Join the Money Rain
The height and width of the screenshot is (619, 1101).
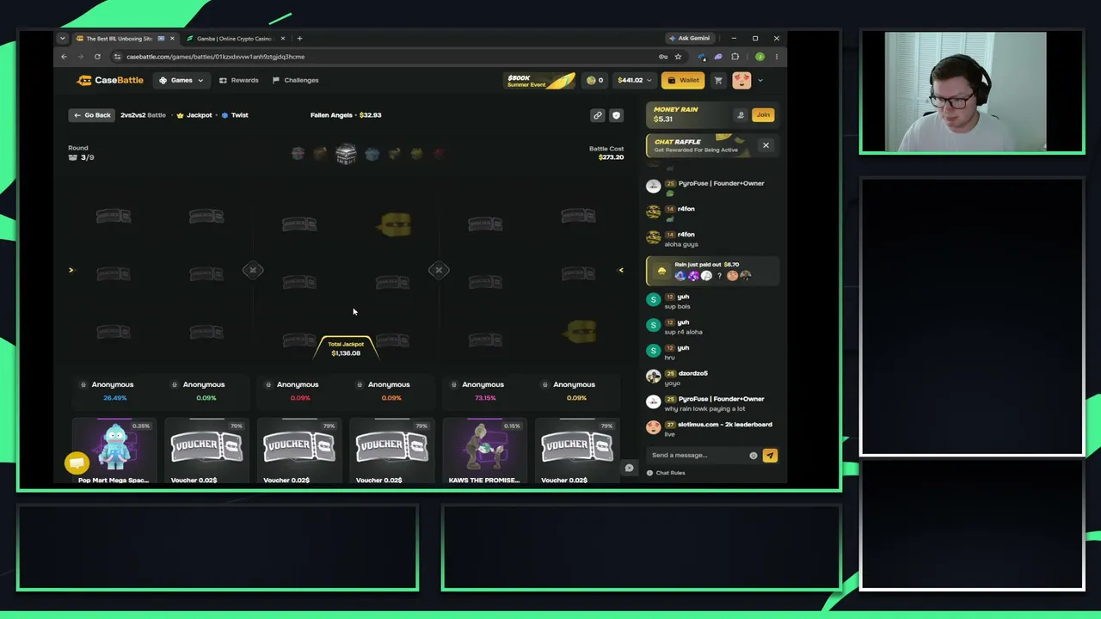763,114
